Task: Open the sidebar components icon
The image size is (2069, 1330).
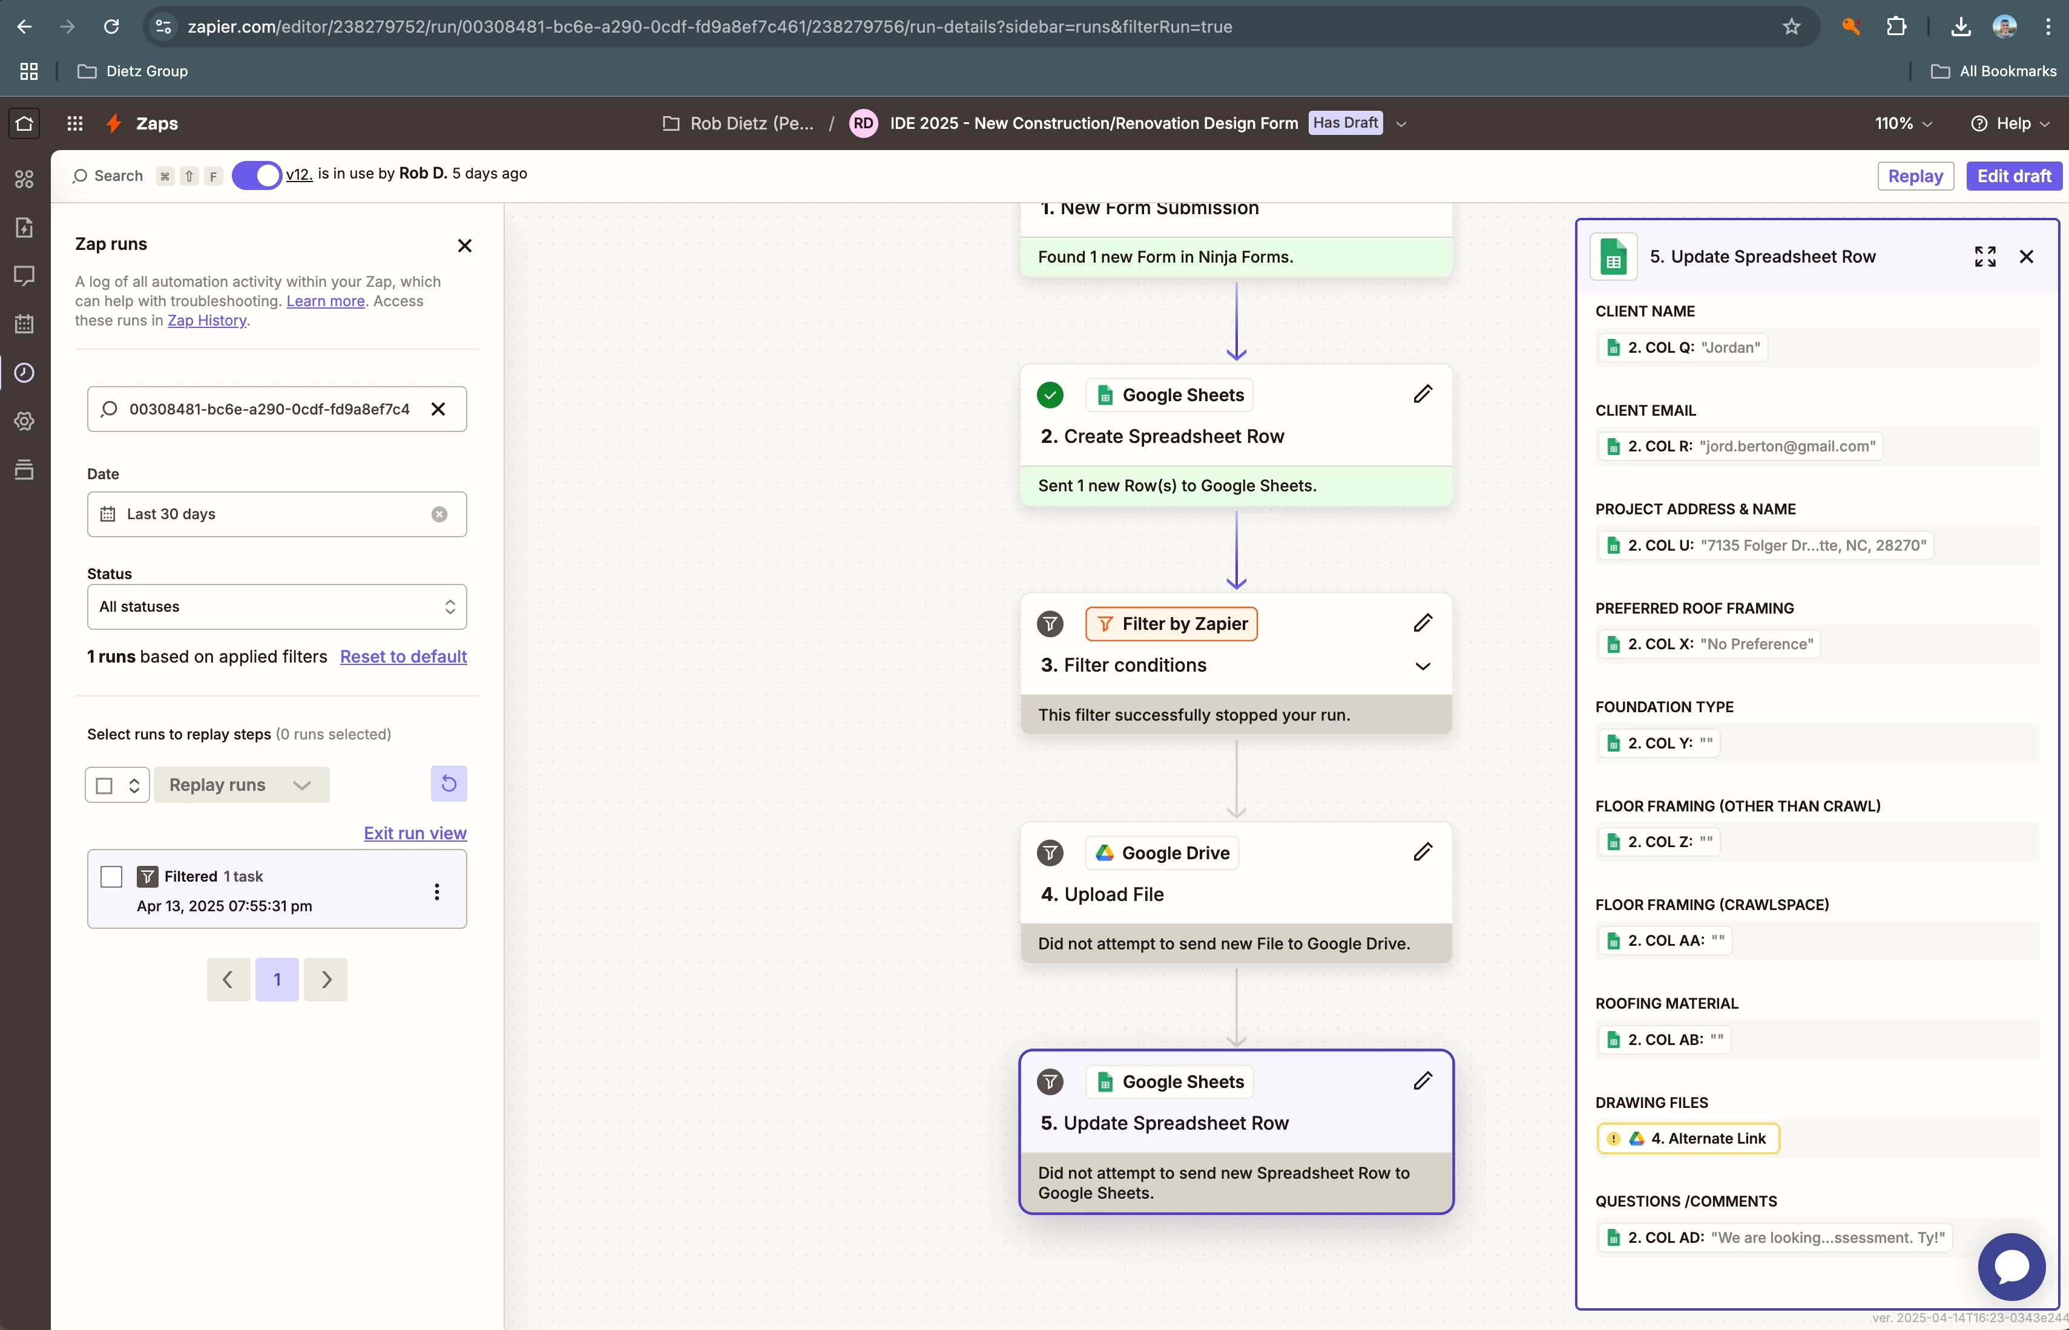Action: coord(24,179)
